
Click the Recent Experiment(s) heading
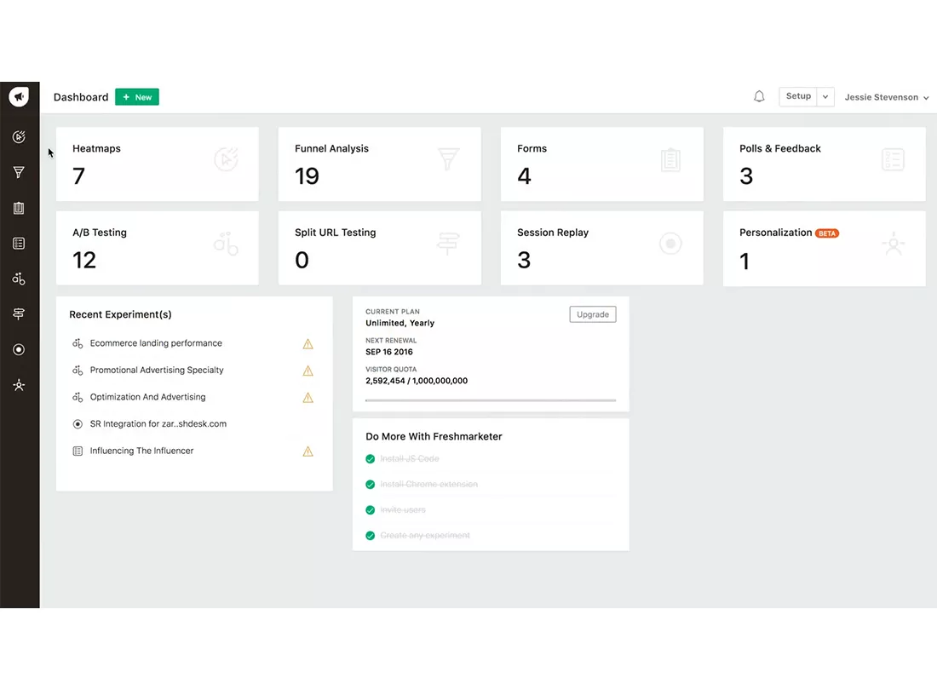click(x=120, y=314)
